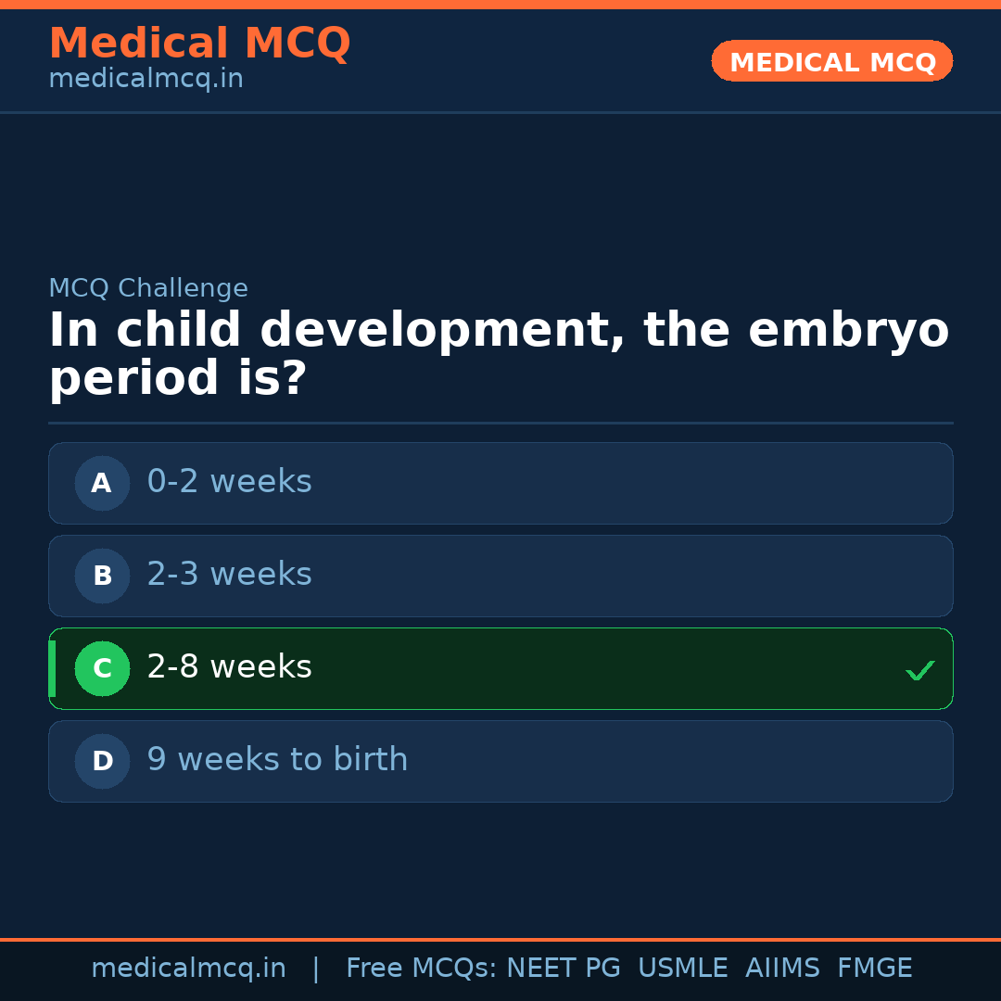Click the letter D circle badge
Viewport: 1001px width, 1001px height.
click(x=102, y=761)
